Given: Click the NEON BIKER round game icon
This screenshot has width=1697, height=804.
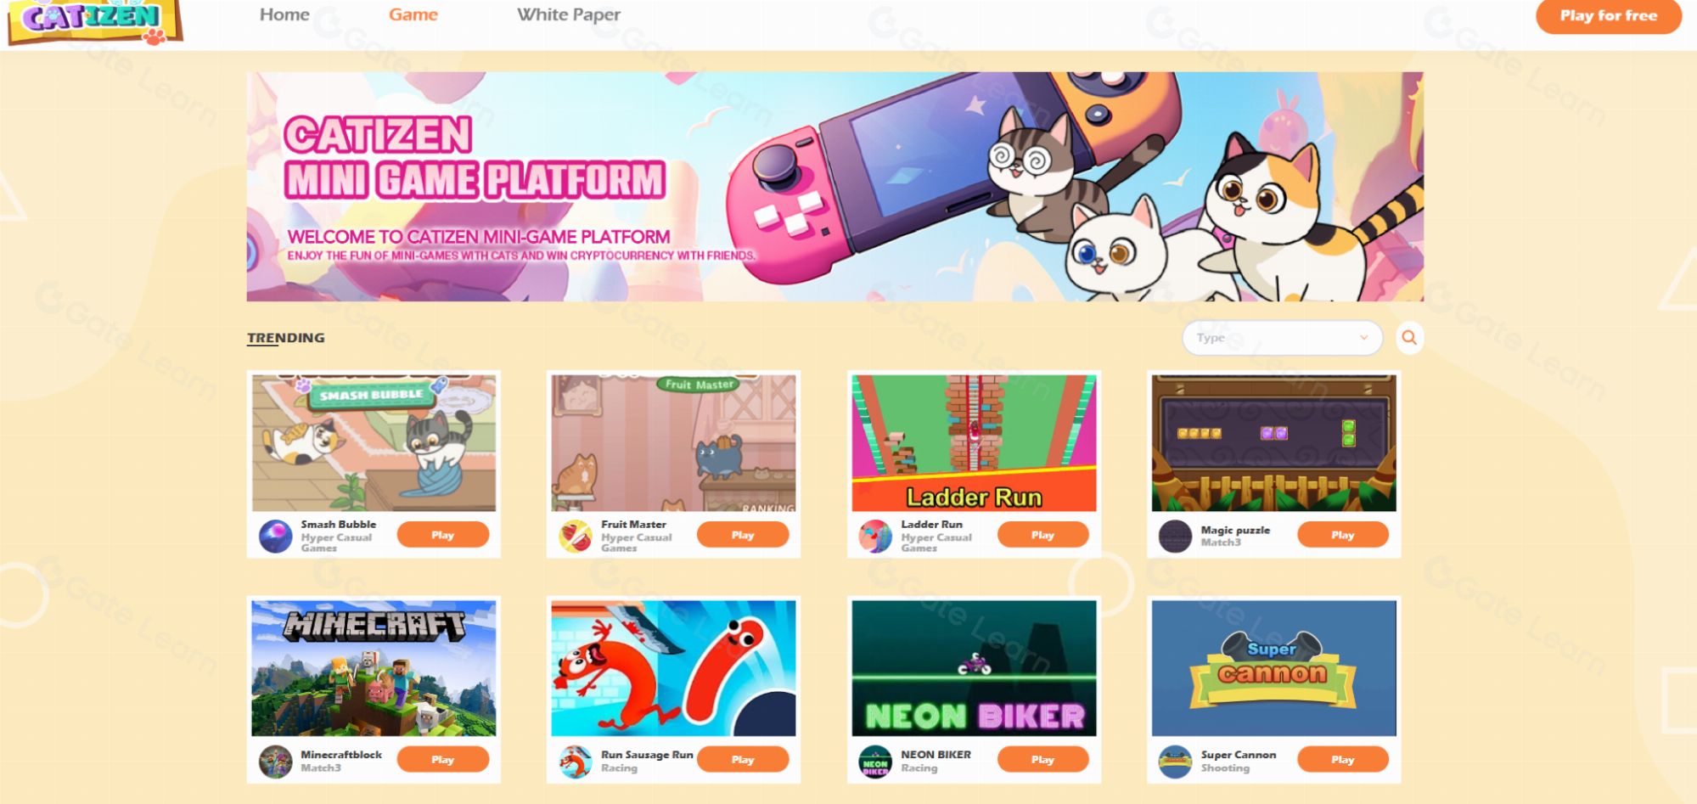Looking at the screenshot, I should point(875,762).
